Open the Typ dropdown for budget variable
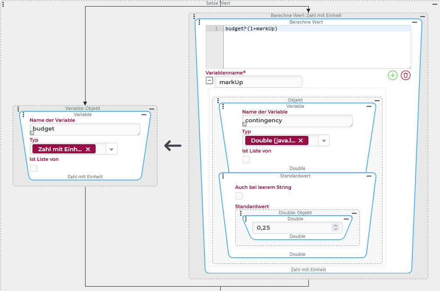 pyautogui.click(x=111, y=149)
